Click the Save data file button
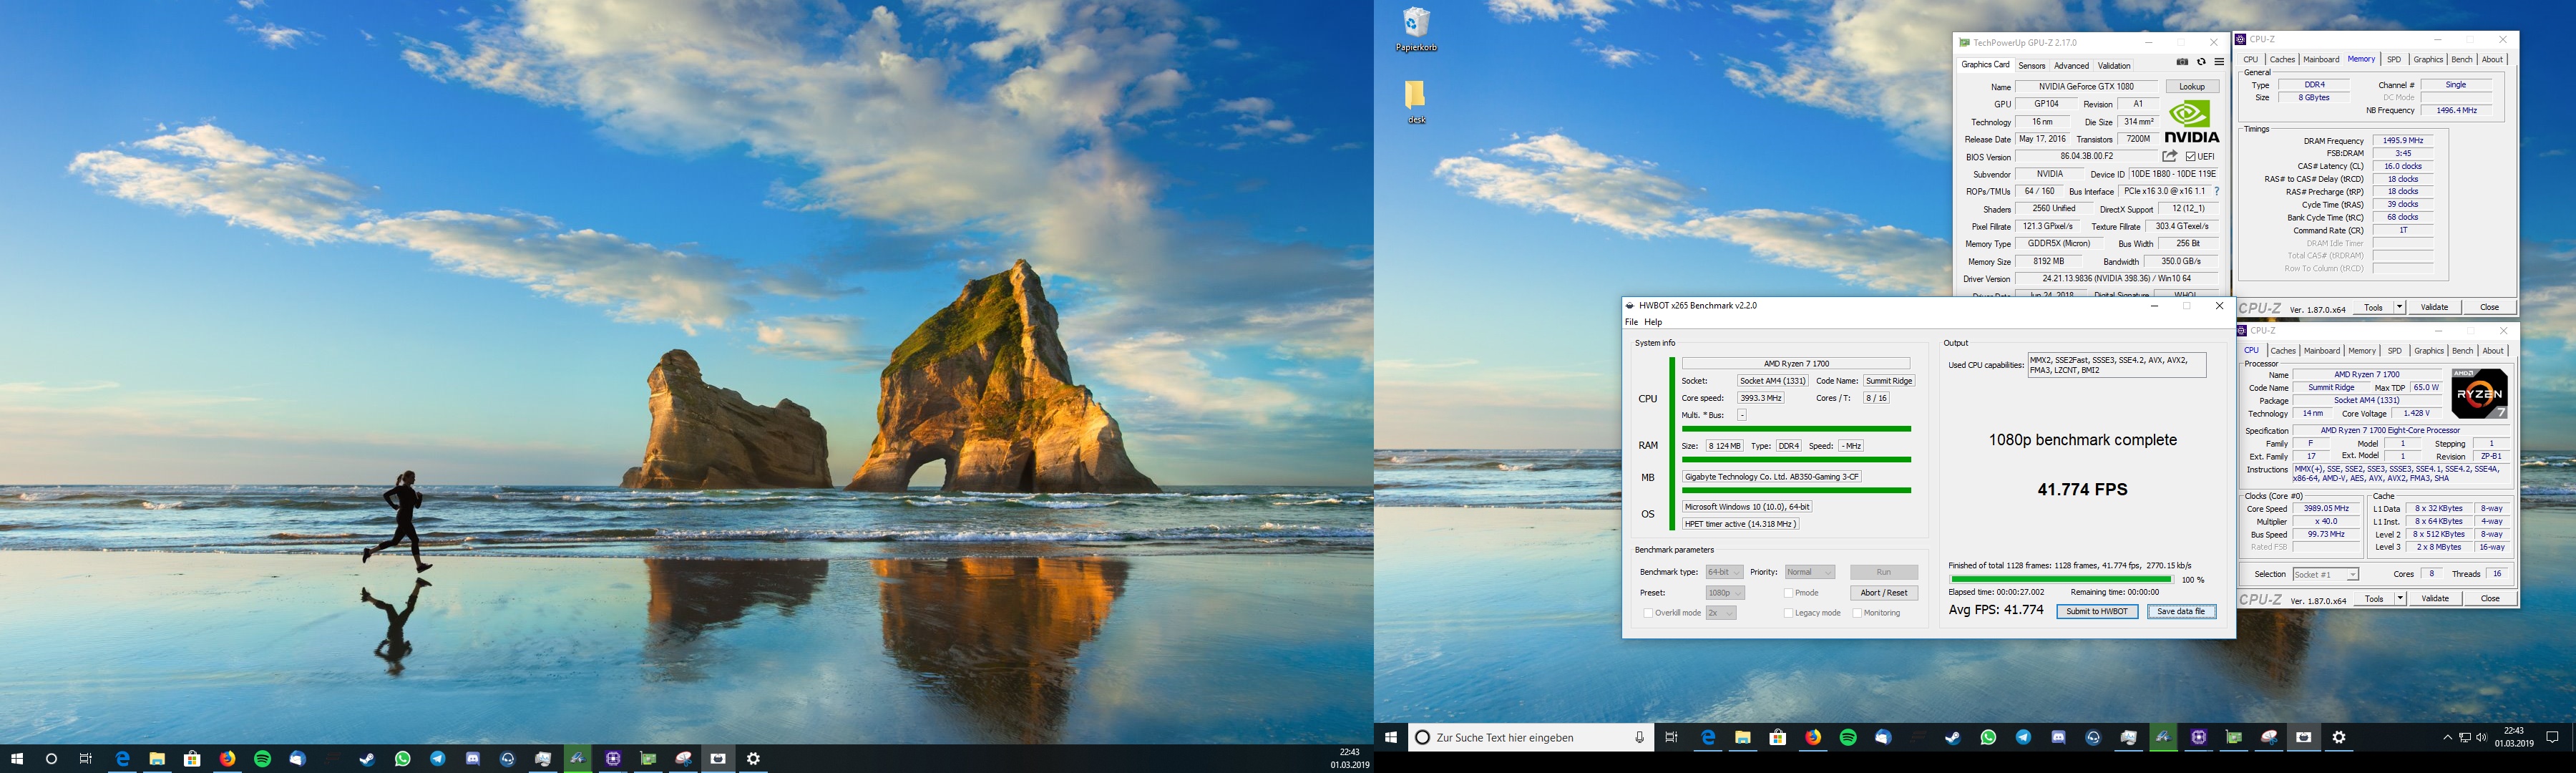Image resolution: width=2576 pixels, height=773 pixels. (2181, 611)
